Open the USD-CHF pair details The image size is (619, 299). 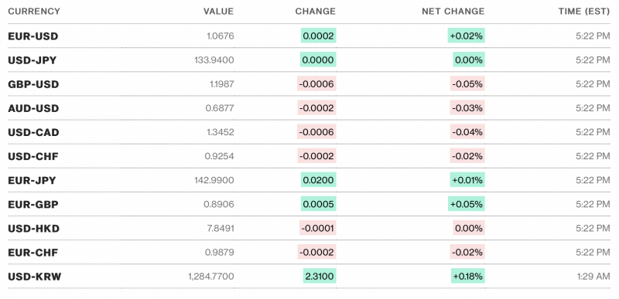33,156
